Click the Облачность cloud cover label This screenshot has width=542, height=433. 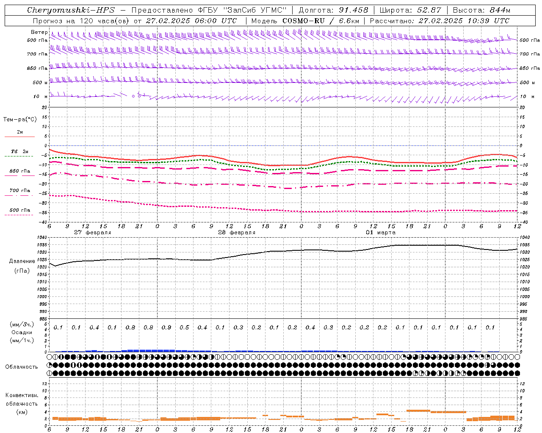point(22,367)
